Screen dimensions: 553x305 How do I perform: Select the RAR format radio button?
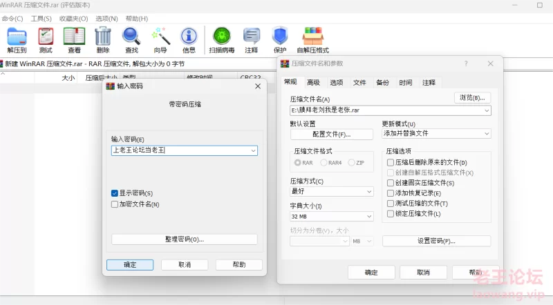pyautogui.click(x=298, y=163)
